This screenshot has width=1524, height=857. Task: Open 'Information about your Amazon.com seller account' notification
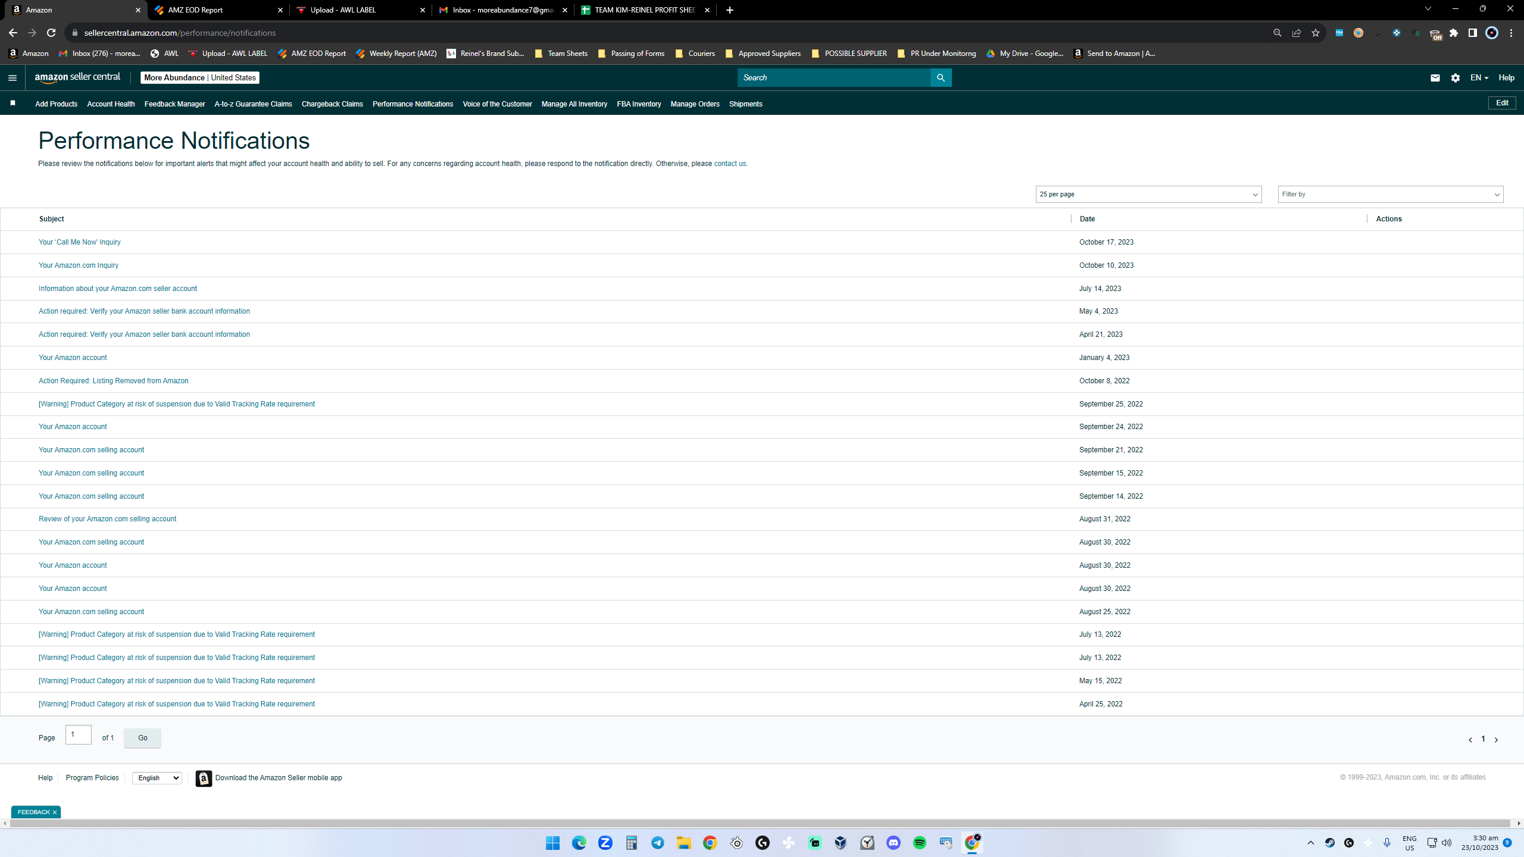point(118,289)
